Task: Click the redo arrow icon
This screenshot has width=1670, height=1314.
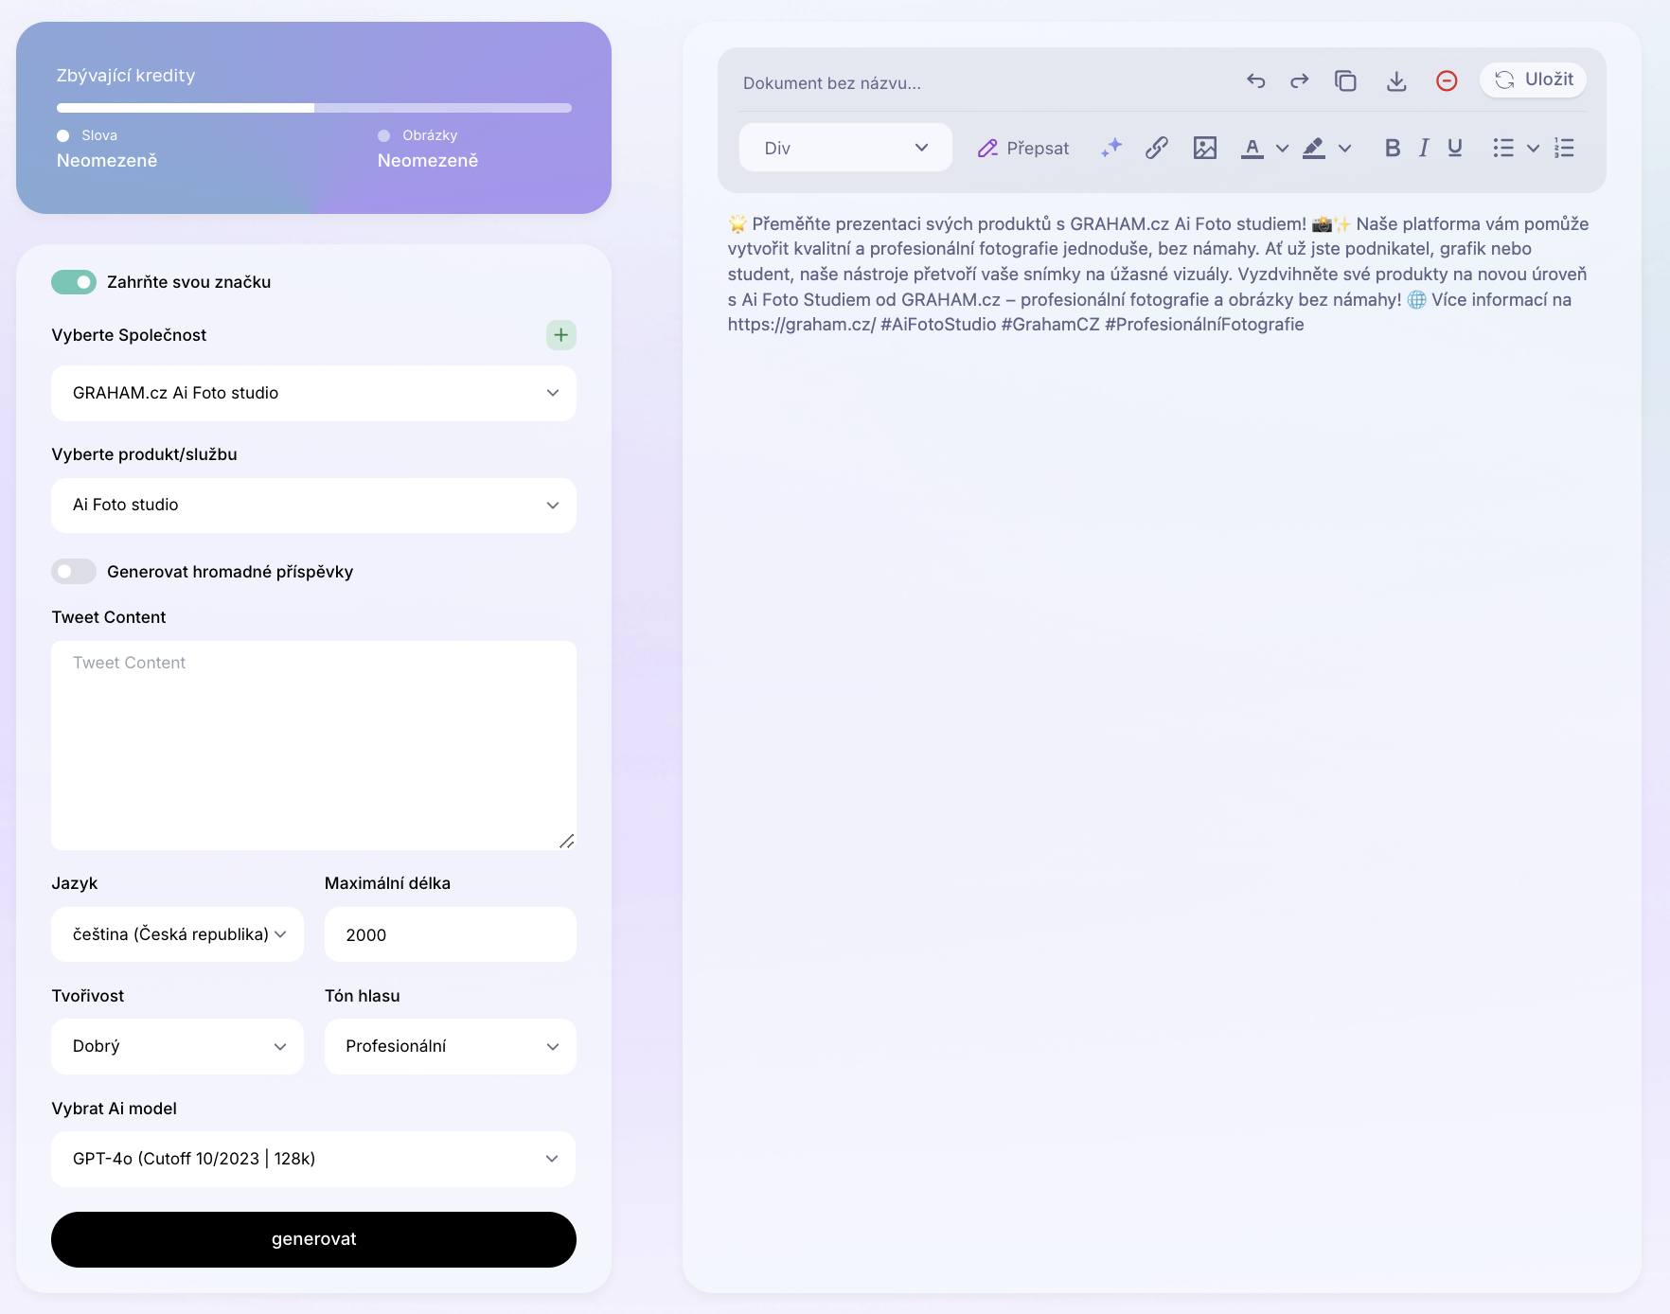Action: click(1300, 81)
